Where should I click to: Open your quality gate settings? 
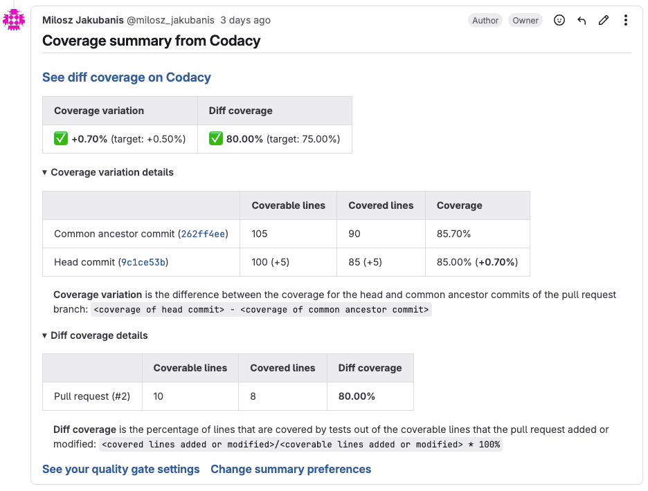click(120, 469)
